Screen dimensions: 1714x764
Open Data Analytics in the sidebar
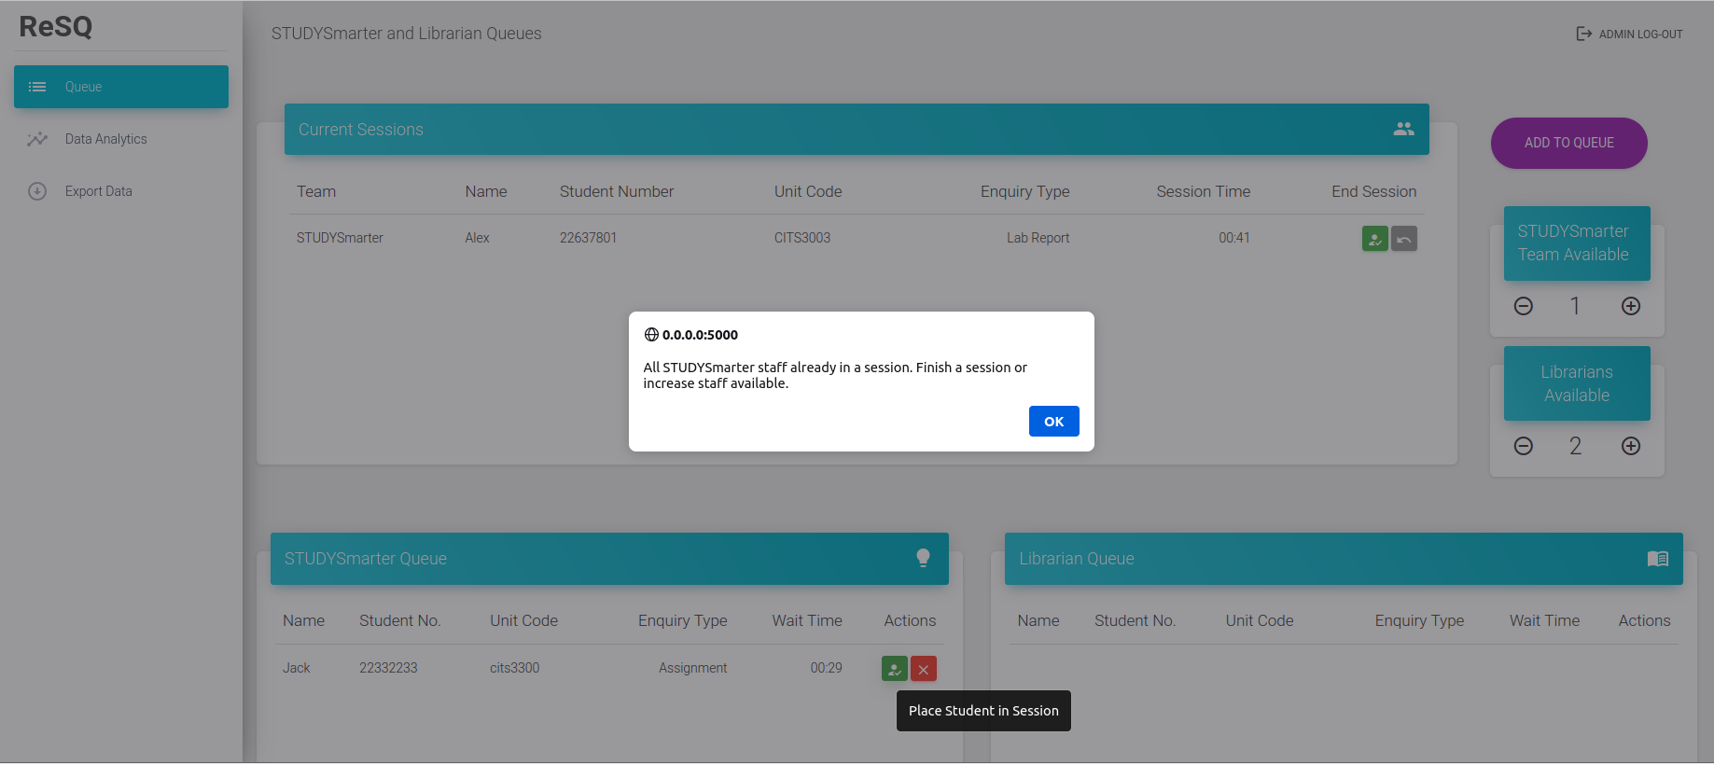pyautogui.click(x=105, y=139)
